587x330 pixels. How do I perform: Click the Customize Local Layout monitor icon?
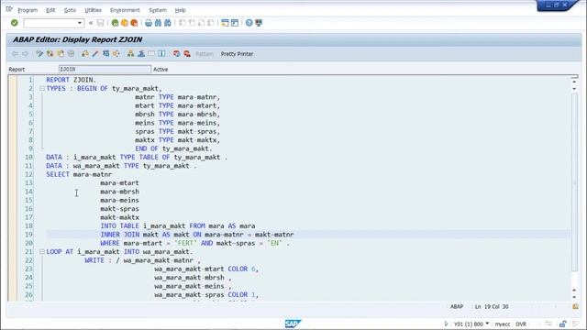(x=259, y=23)
